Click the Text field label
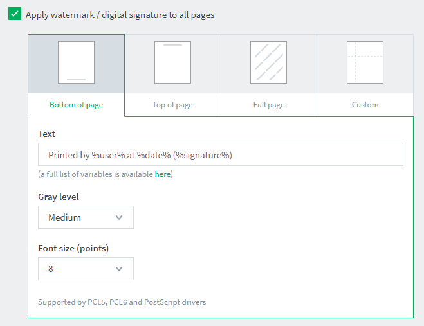Viewport: 424px width, 326px height. coord(46,134)
